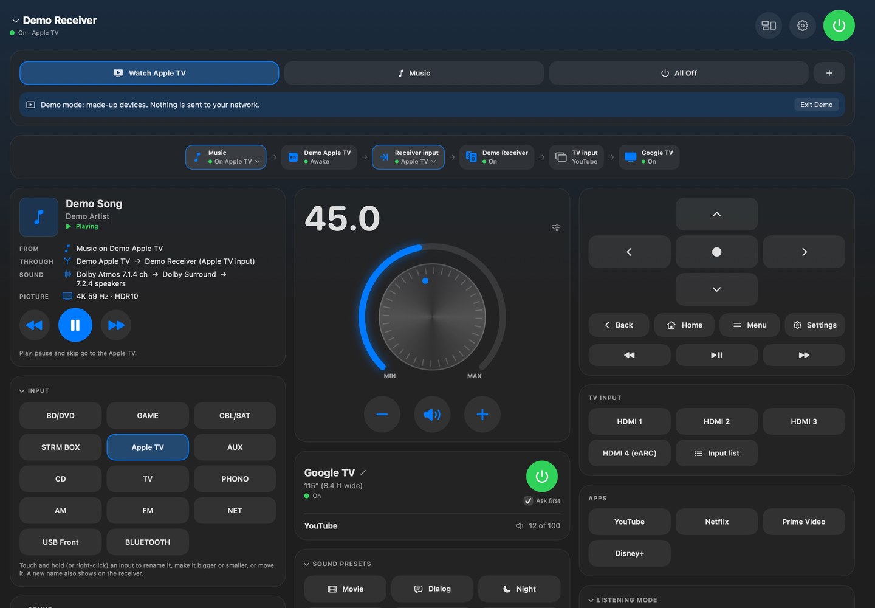Toggle the Google TV power button
The height and width of the screenshot is (608, 875).
click(x=542, y=477)
